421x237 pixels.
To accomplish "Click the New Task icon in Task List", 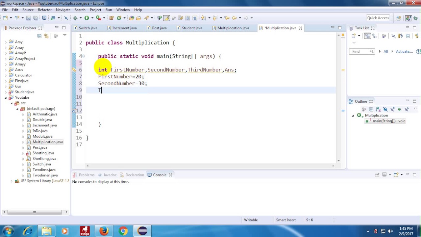I will coord(354,36).
